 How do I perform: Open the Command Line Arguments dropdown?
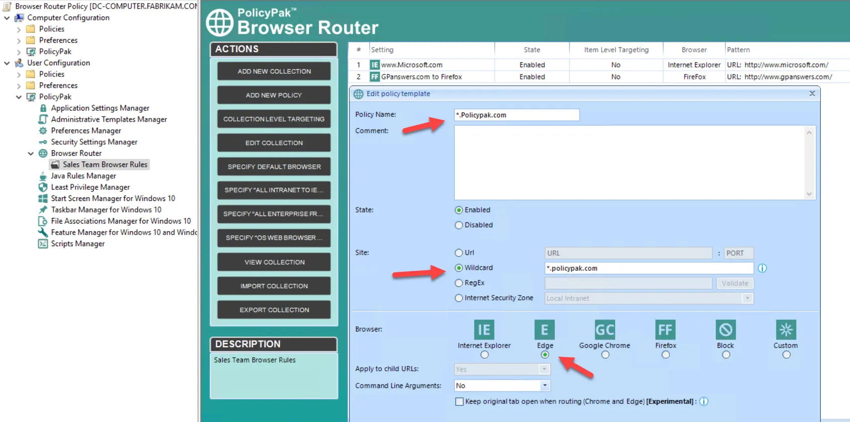click(x=545, y=385)
